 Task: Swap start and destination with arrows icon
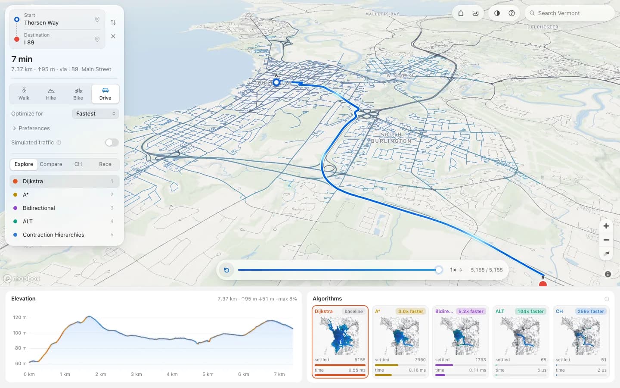click(113, 22)
